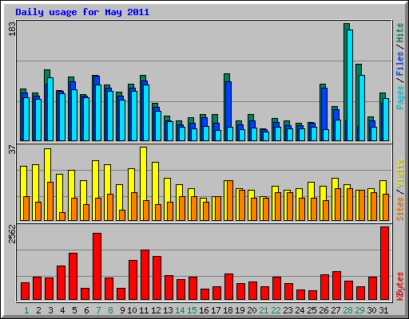The height and width of the screenshot is (319, 409).
Task: Click the blue 'Files' legend label
Action: point(399,64)
